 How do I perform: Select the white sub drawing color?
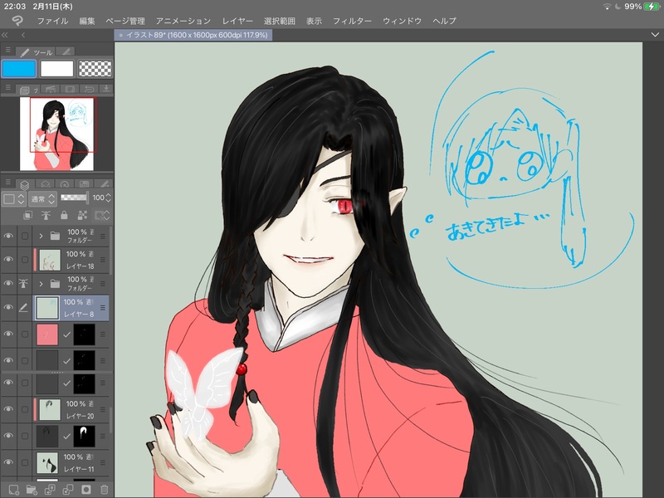click(x=56, y=68)
